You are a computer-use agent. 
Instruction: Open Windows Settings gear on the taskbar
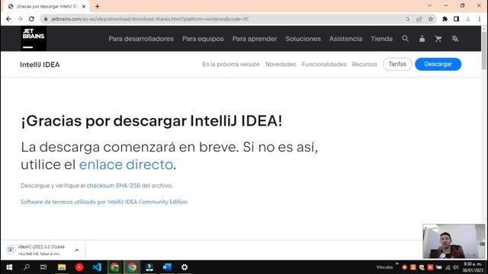pos(185,267)
